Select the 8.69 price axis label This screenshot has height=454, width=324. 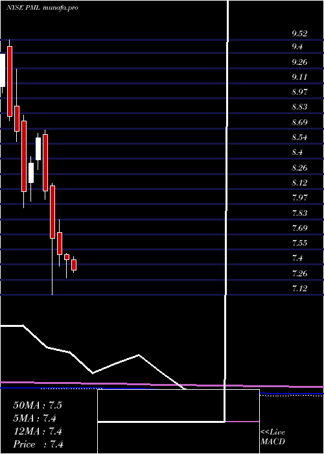[x=299, y=122]
